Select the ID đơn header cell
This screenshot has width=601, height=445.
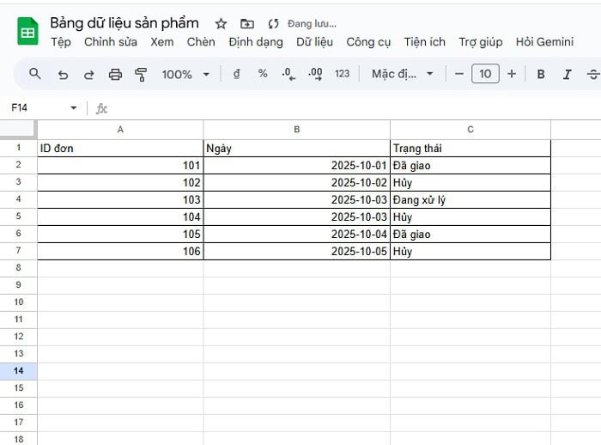pos(120,148)
